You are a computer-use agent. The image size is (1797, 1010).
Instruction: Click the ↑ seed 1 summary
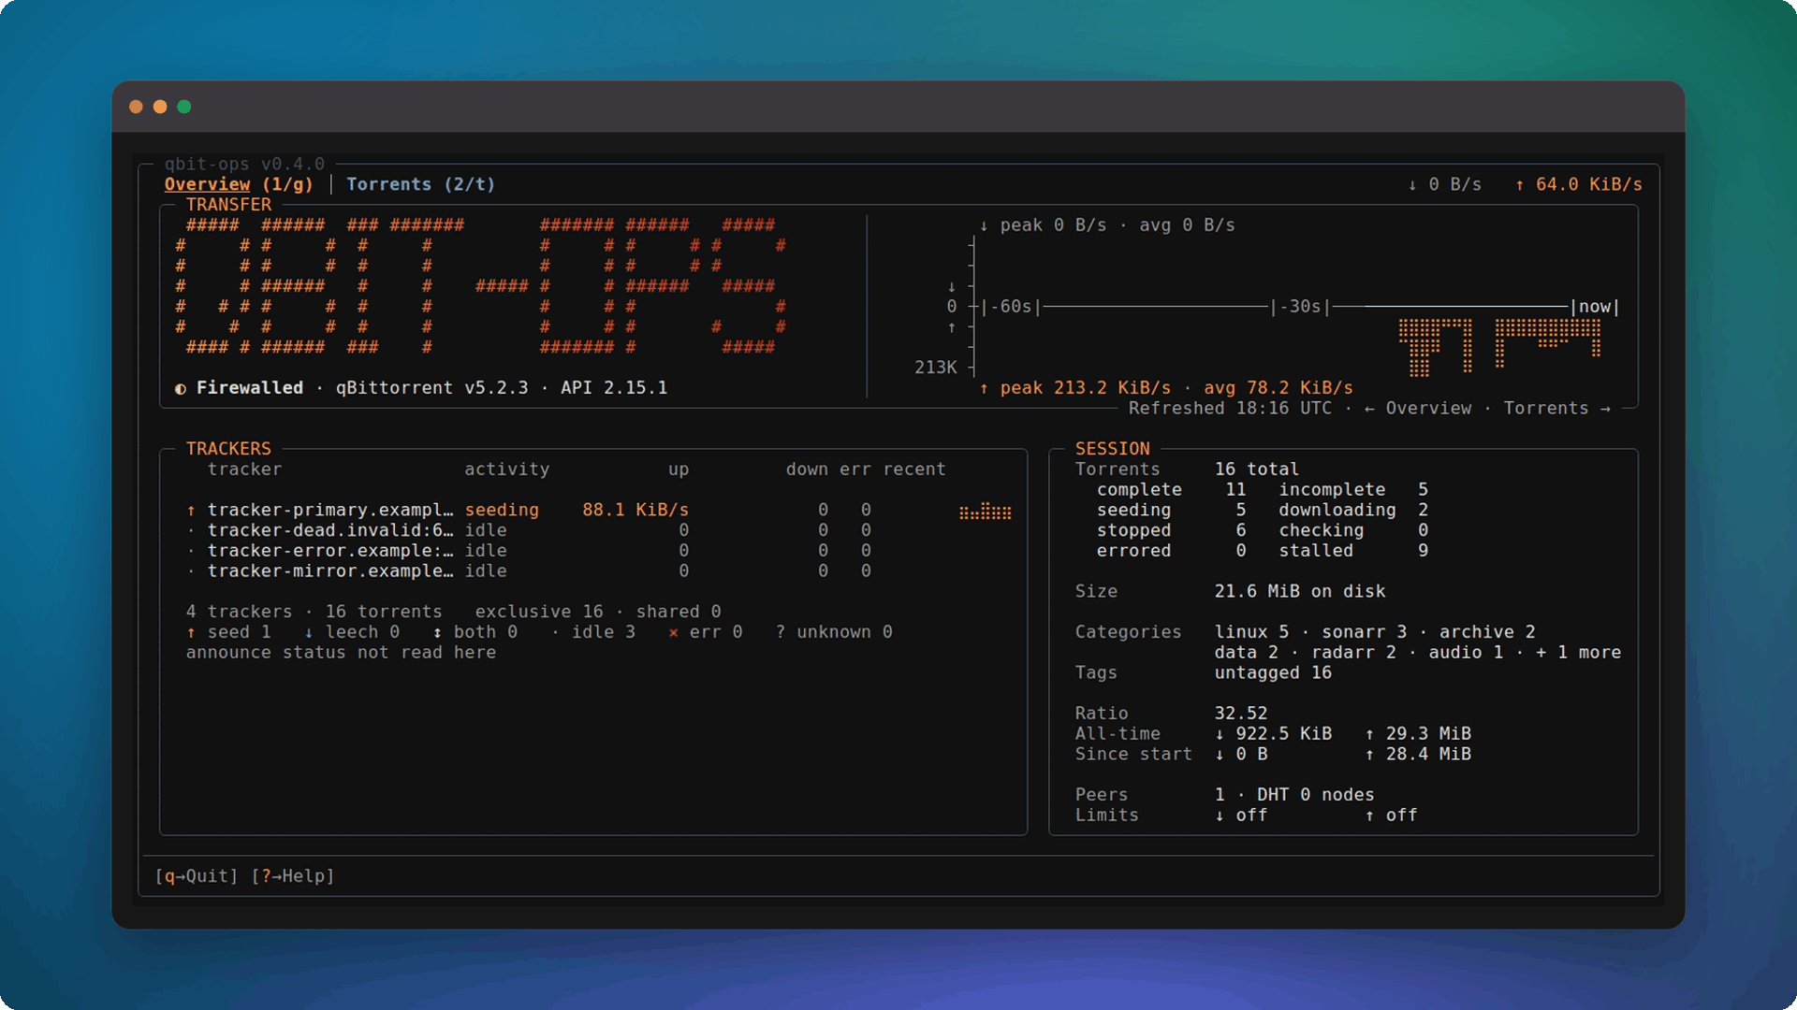click(228, 632)
